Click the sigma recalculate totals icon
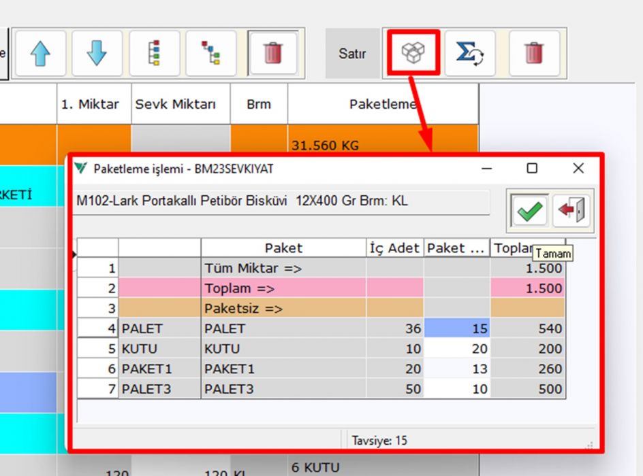Image resolution: width=643 pixels, height=476 pixels. [469, 53]
